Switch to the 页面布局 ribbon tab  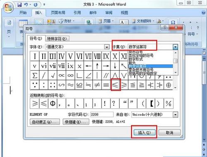pyautogui.click(x=58, y=12)
